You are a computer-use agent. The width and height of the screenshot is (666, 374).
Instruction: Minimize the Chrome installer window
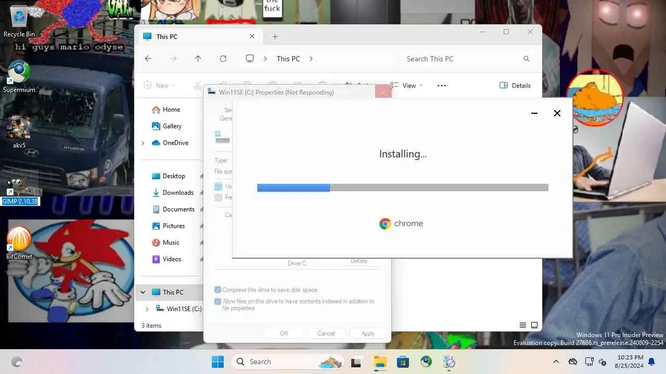point(534,113)
